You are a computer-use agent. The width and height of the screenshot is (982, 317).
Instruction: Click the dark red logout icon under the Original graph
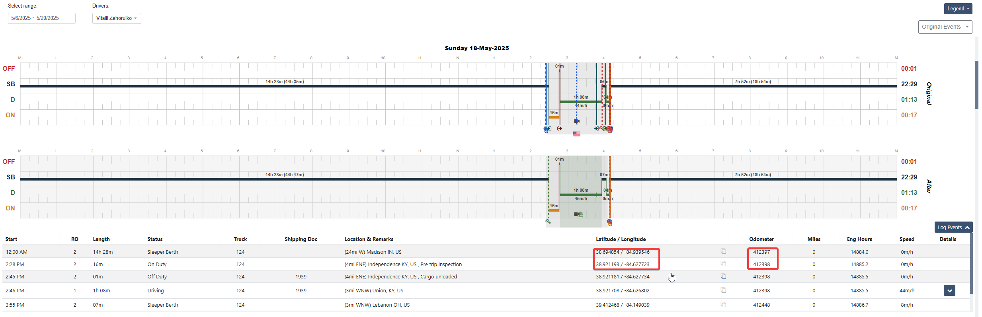560,128
